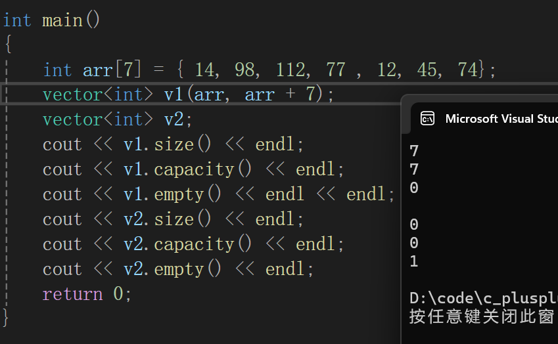
Task: Click the opening brace below int main()
Action: 9,44
